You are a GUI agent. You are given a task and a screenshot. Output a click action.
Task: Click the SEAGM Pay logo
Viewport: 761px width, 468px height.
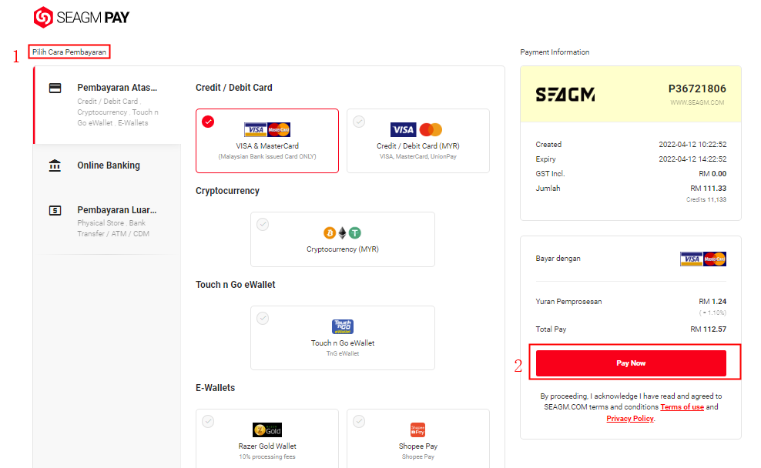[x=82, y=18]
